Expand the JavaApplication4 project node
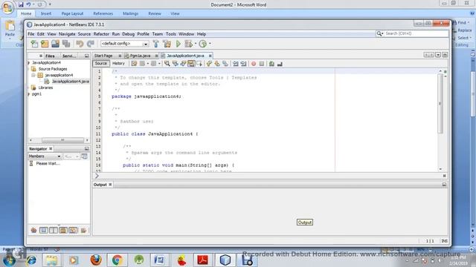Viewport: 476px width, 267px height. [x=29, y=62]
